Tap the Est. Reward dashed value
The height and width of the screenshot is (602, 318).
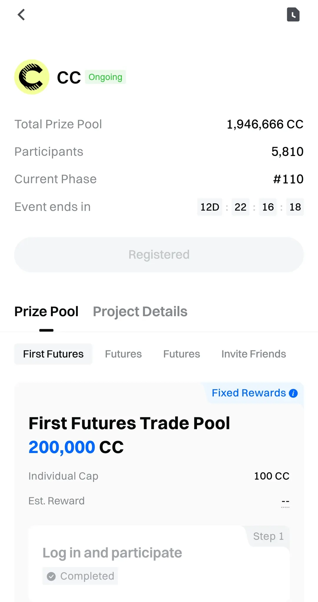(285, 502)
